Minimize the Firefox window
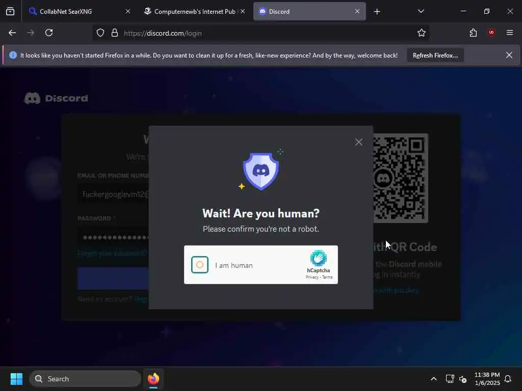522x391 pixels. tap(463, 11)
